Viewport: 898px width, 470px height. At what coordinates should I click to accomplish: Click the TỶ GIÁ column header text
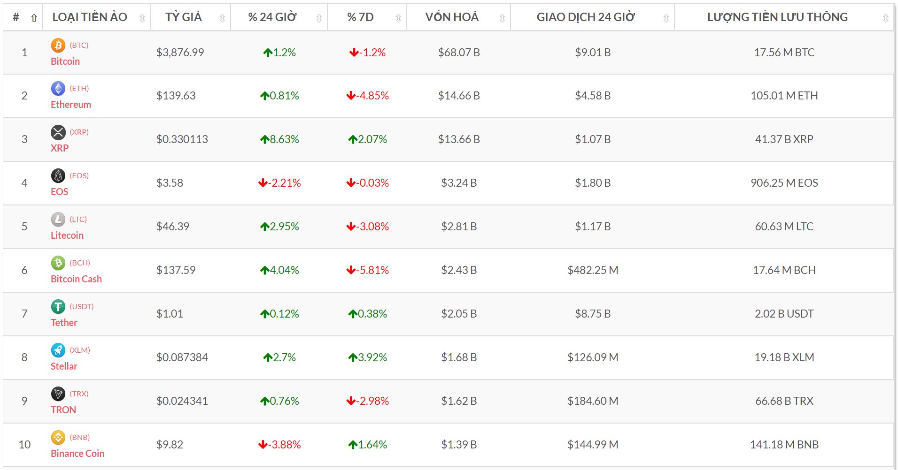(183, 17)
